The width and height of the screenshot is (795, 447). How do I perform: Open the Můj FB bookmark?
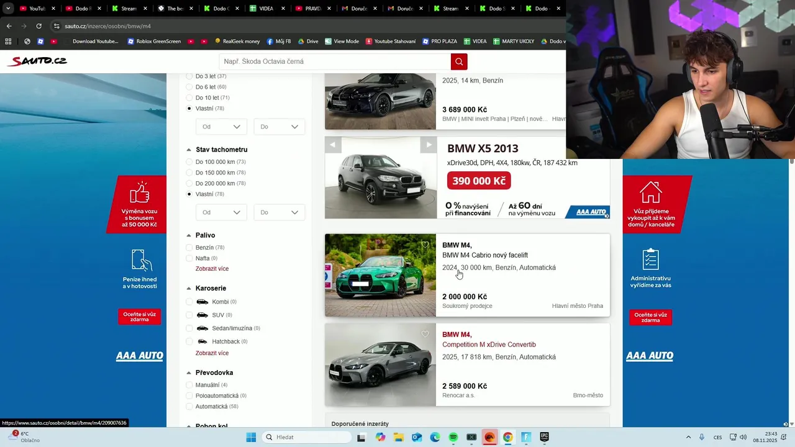pos(279,42)
